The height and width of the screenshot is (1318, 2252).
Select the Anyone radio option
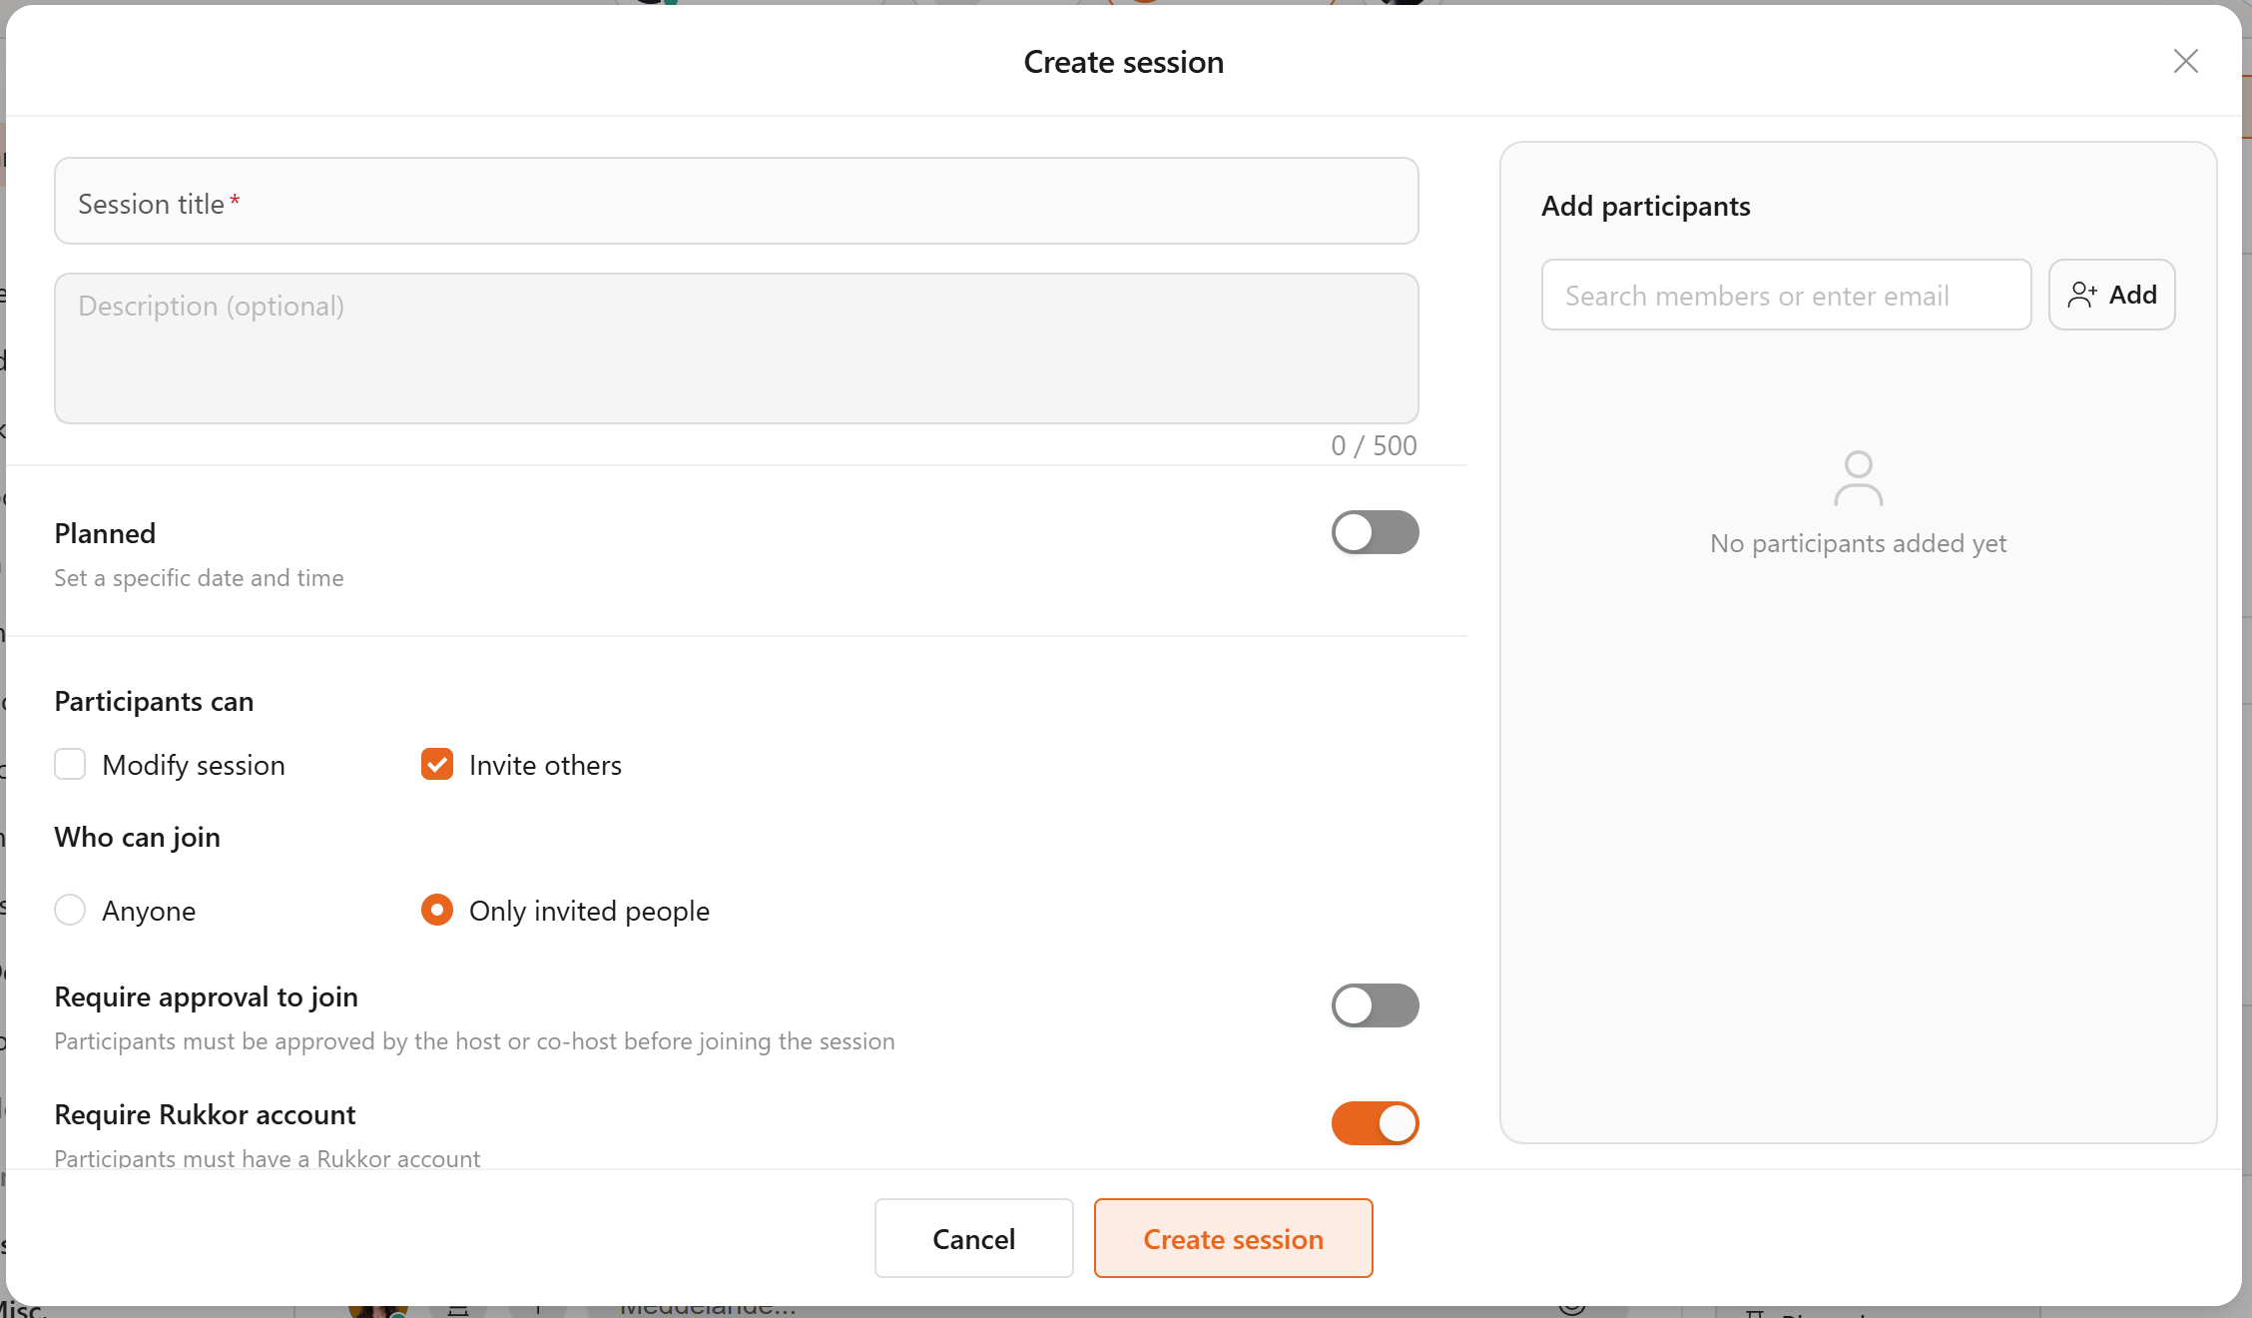70,910
